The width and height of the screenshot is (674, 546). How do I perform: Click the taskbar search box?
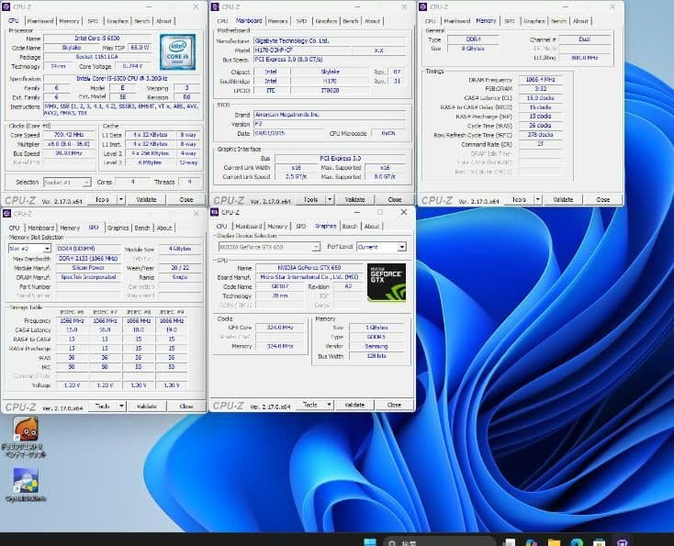click(438, 542)
